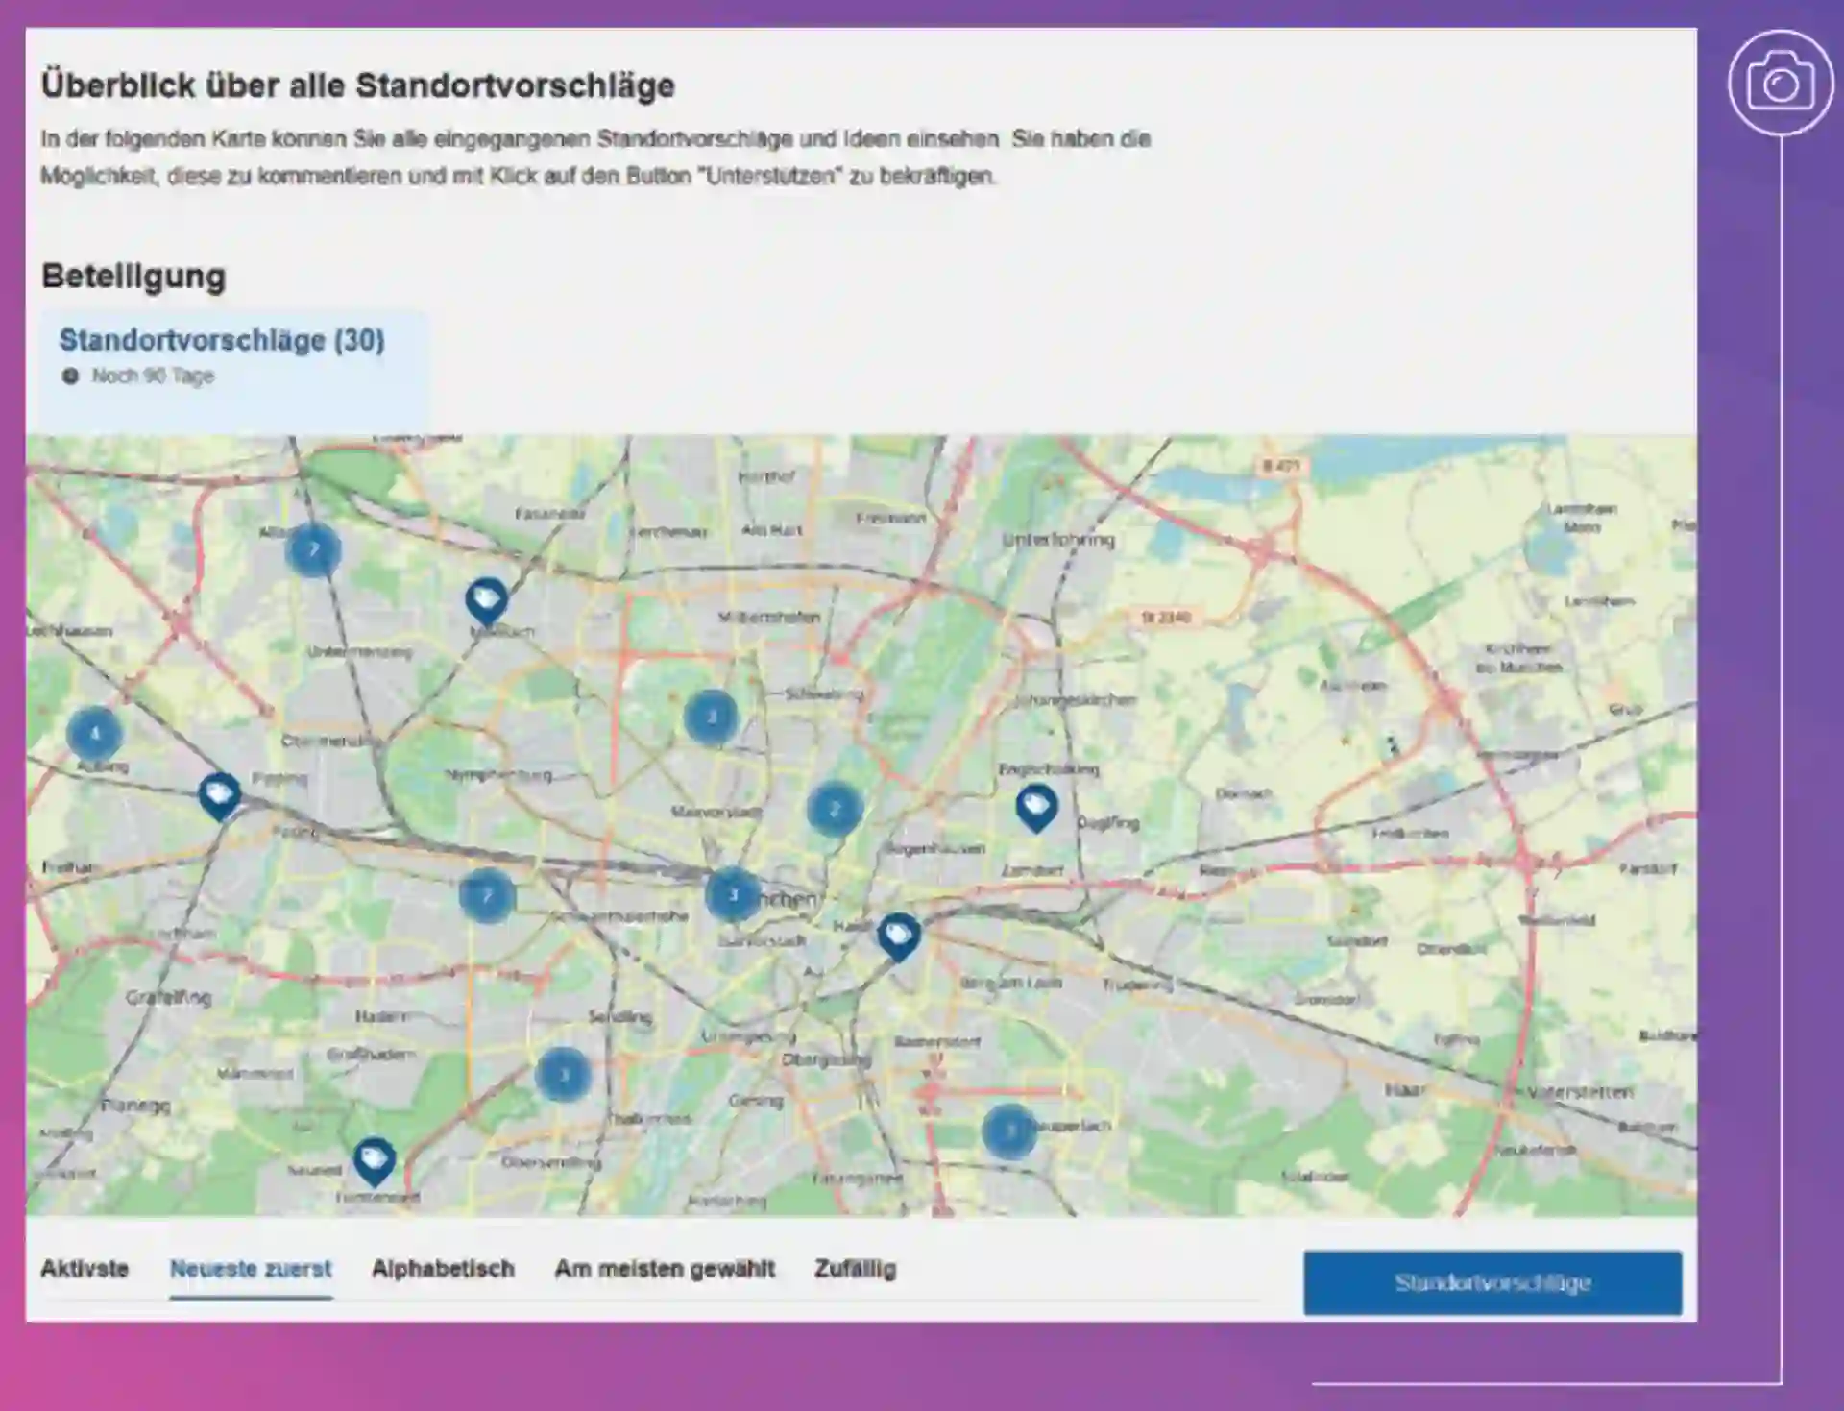
Task: Switch to Alphabetisch sorting
Action: pos(443,1269)
